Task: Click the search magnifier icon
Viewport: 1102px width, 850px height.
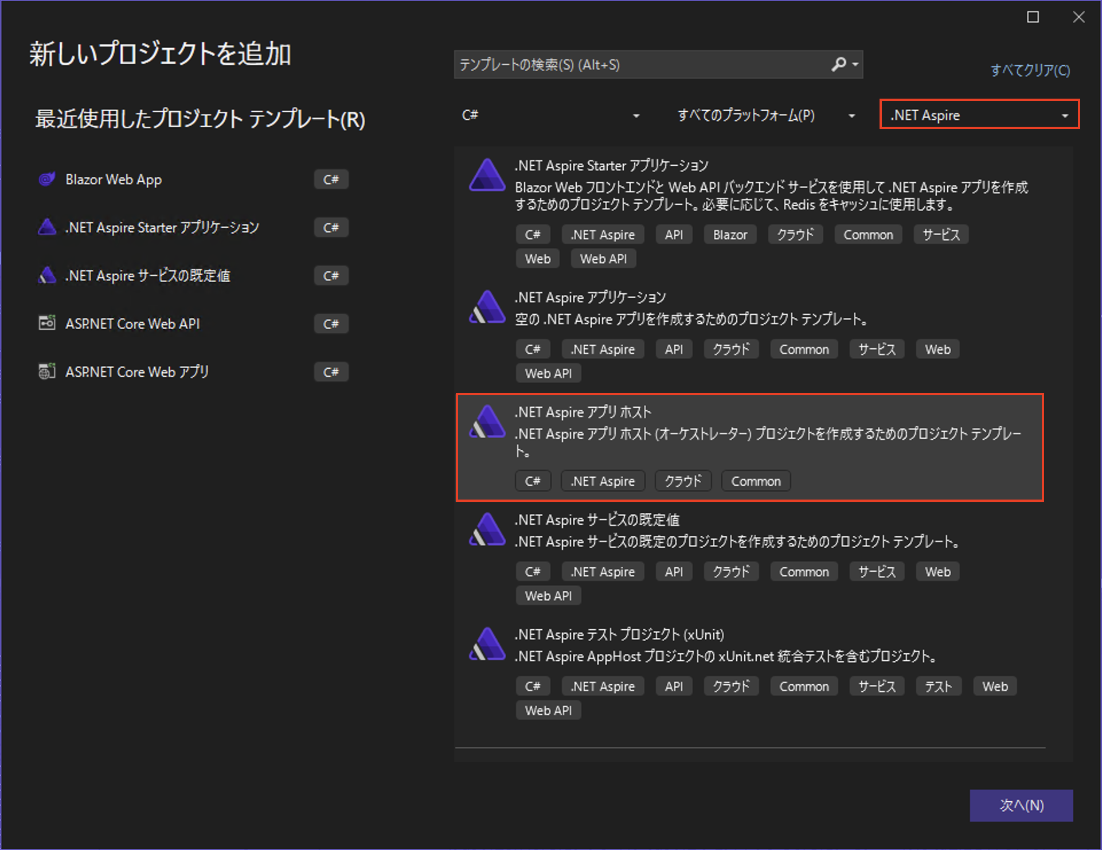Action: pos(838,64)
